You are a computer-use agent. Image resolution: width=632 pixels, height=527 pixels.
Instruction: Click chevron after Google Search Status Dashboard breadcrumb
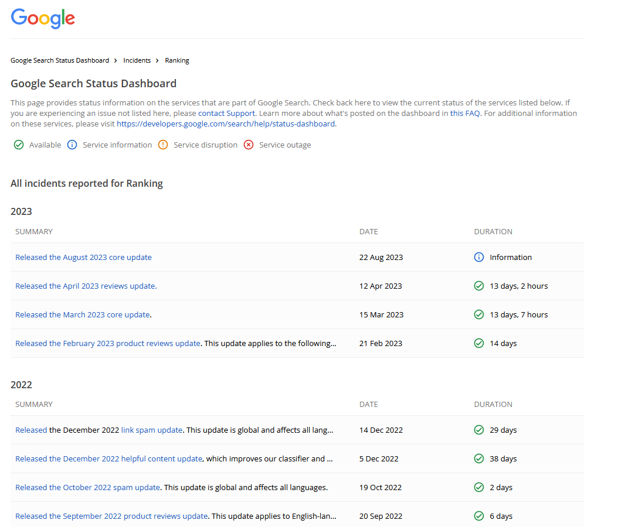pos(115,60)
